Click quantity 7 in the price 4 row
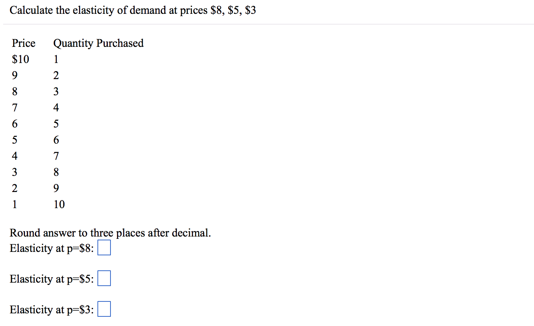 click(56, 156)
